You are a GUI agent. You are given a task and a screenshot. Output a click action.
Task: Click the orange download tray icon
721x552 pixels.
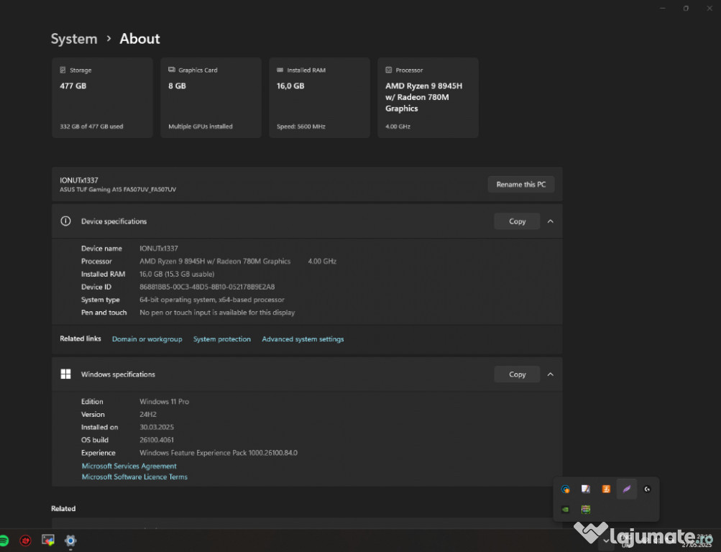pos(606,489)
